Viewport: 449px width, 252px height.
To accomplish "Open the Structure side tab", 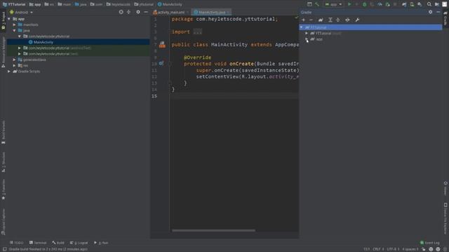I will [x=3, y=162].
